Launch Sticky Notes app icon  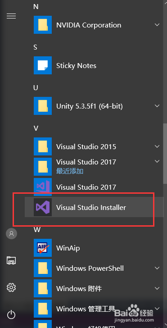pos(43,65)
